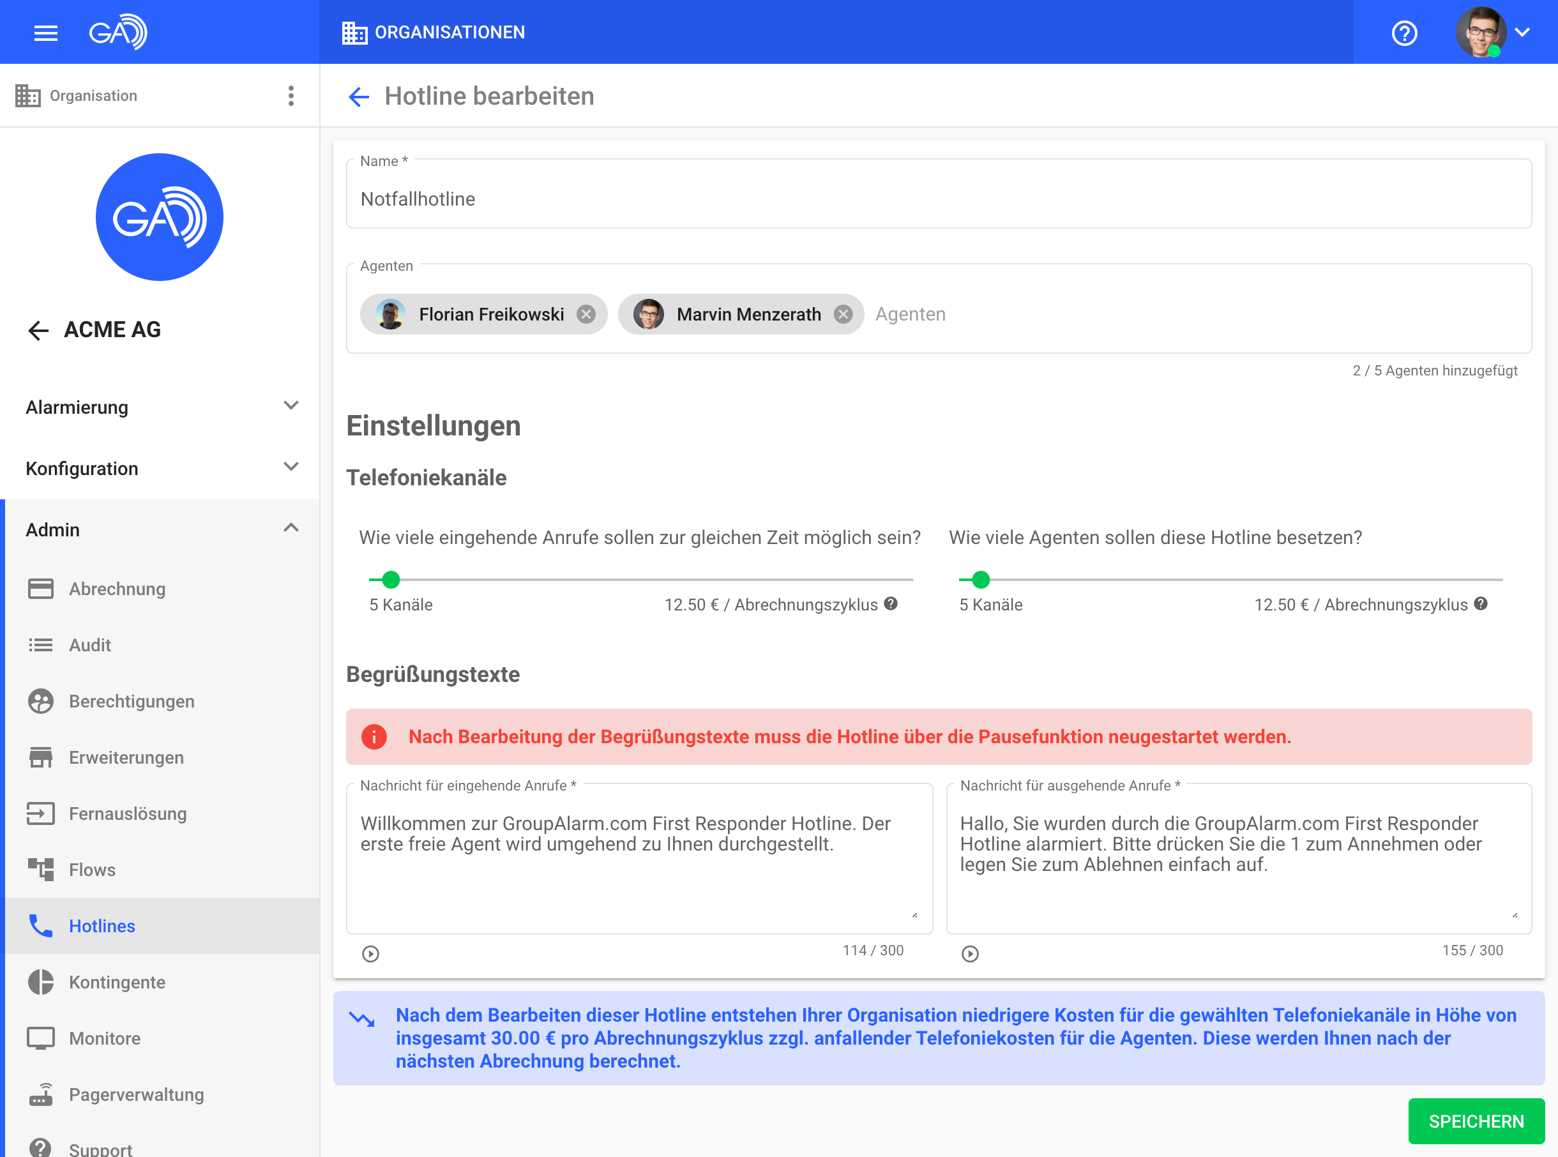Click info icon beside channel price
This screenshot has height=1157, width=1558.
[891, 603]
